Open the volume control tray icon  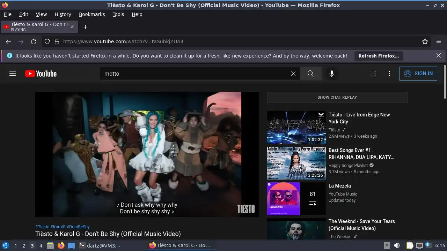(x=397, y=245)
